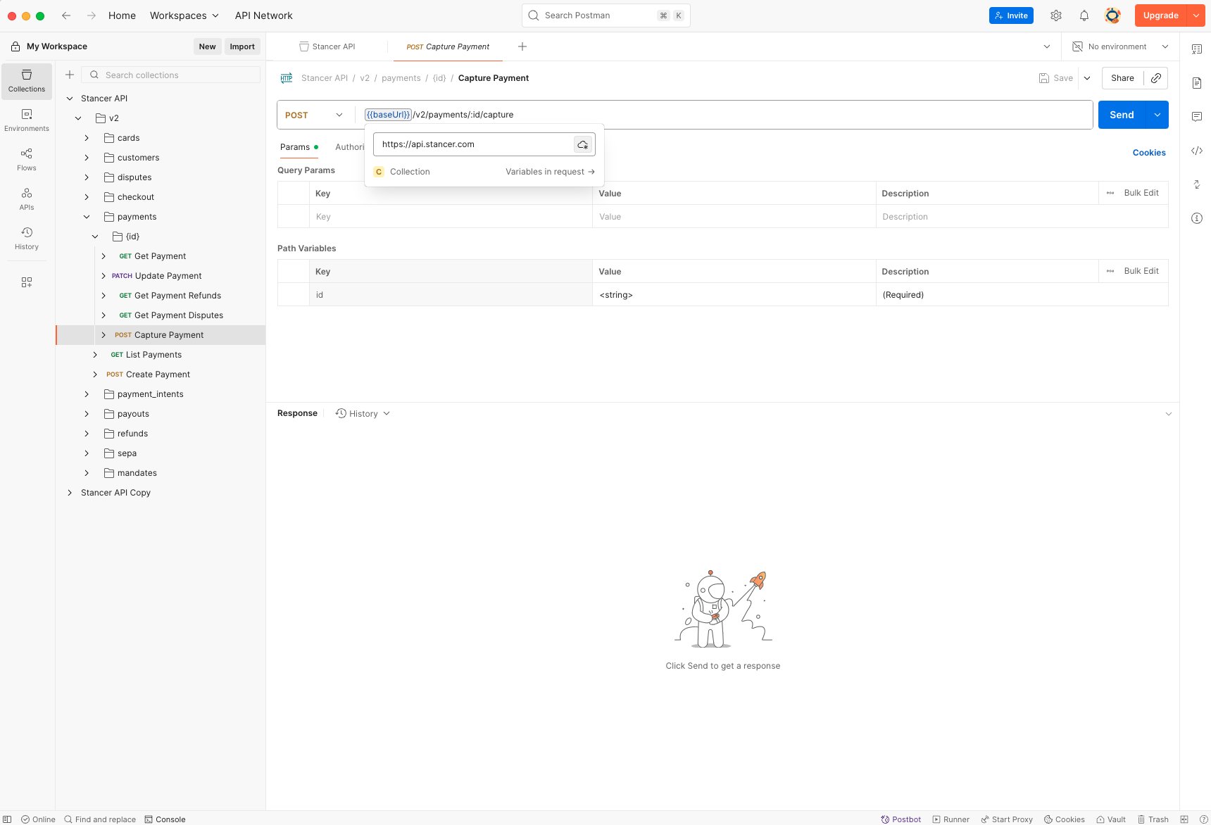Click the notifications bell icon

click(x=1084, y=15)
